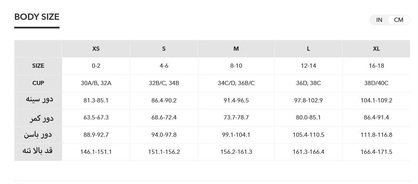The height and width of the screenshot is (184, 418).
Task: Click the 97.8-102.9 bust measurement cell
Action: pyautogui.click(x=308, y=101)
